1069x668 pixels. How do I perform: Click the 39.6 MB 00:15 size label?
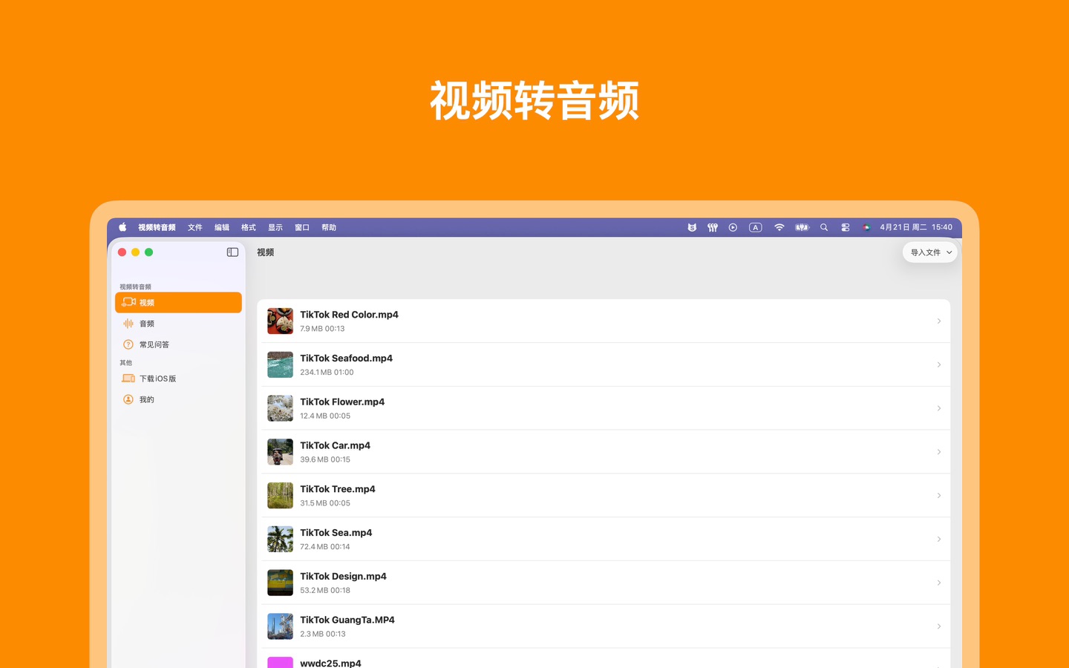325,459
